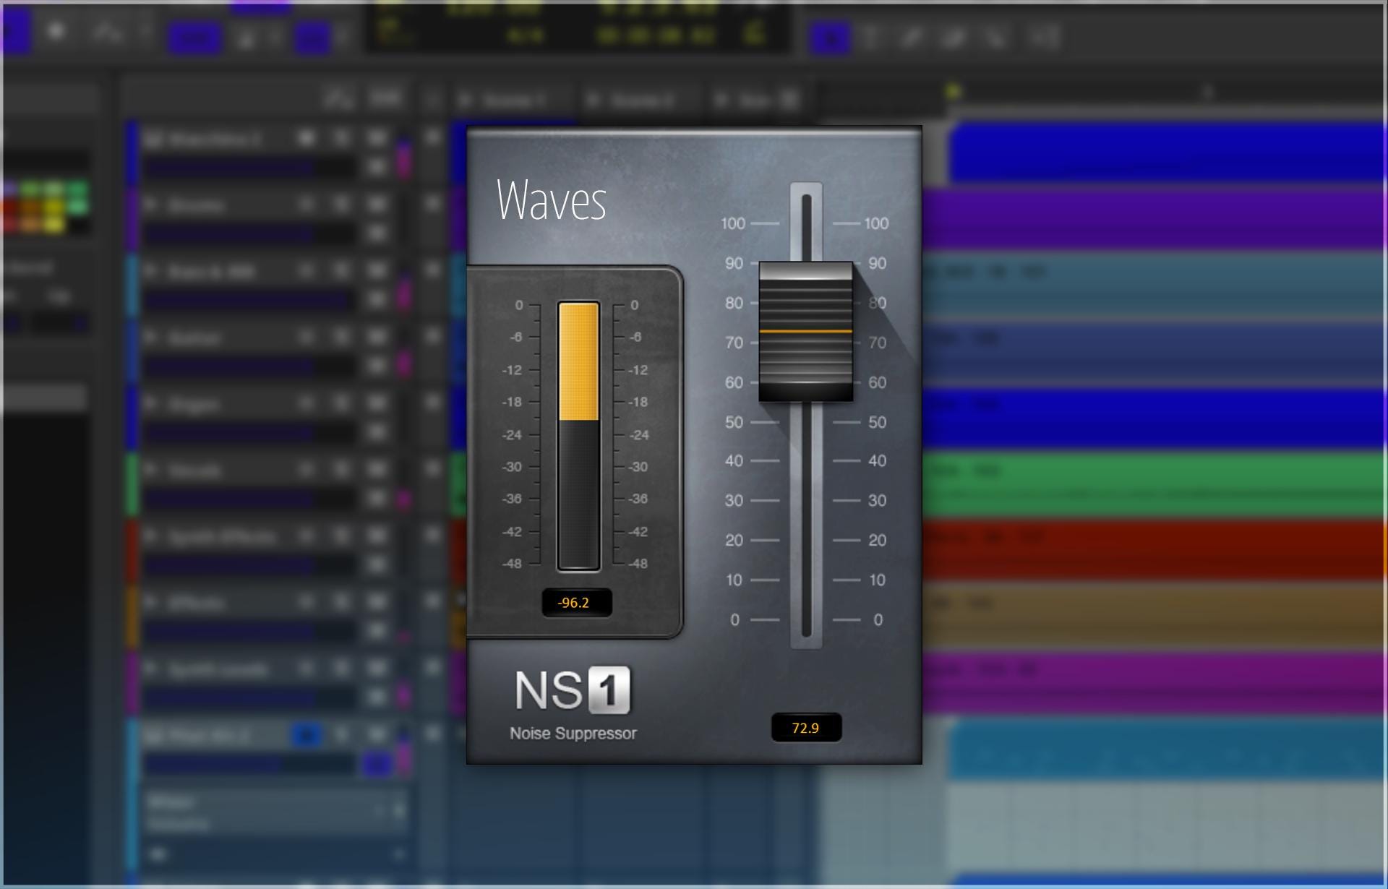Image resolution: width=1388 pixels, height=889 pixels.
Task: Click the Noise Suppressor label
Action: 573,734
